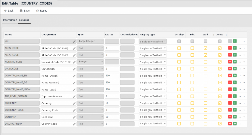The width and height of the screenshot is (252, 135).
Task: Edit designation pencil for Numerical Code (ISO 3166)
Action: point(74,62)
